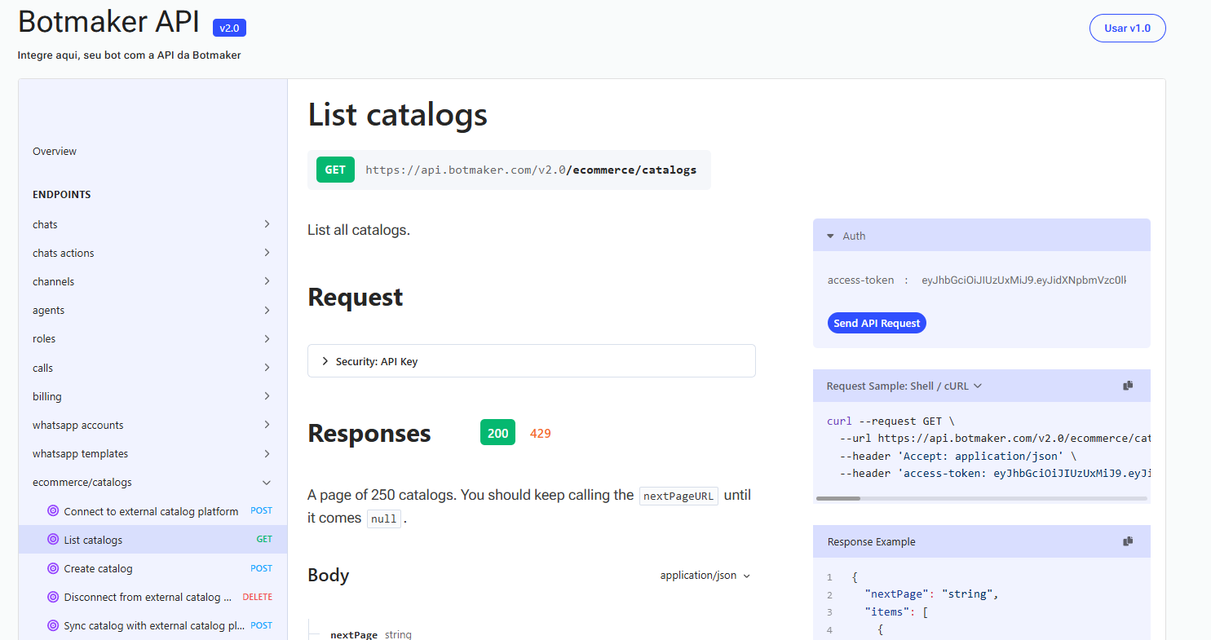Click the icon beside Connect to external catalog platform
This screenshot has width=1211, height=640.
click(x=53, y=511)
